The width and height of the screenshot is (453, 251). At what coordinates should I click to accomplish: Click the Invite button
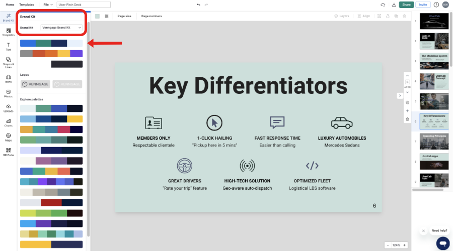[423, 5]
